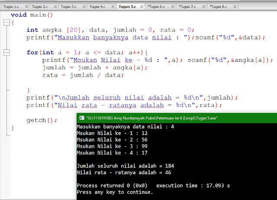Close the *Tugas 7.c tab
Viewport: 277px width, 200px height.
pos(204,7)
